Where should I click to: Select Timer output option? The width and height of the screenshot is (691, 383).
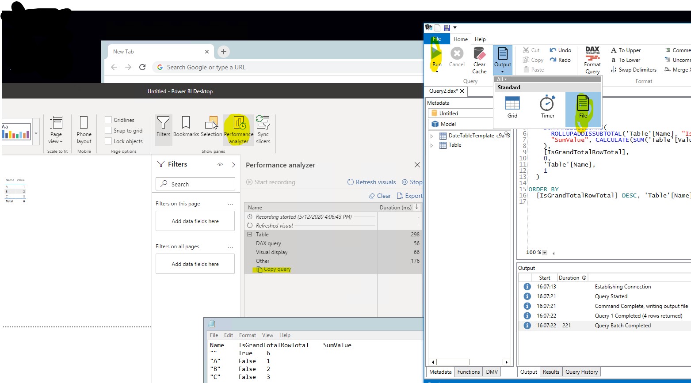[547, 107]
